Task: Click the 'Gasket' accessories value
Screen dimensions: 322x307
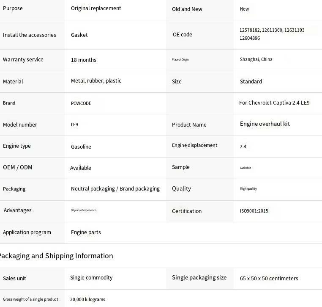Action: pyautogui.click(x=79, y=35)
